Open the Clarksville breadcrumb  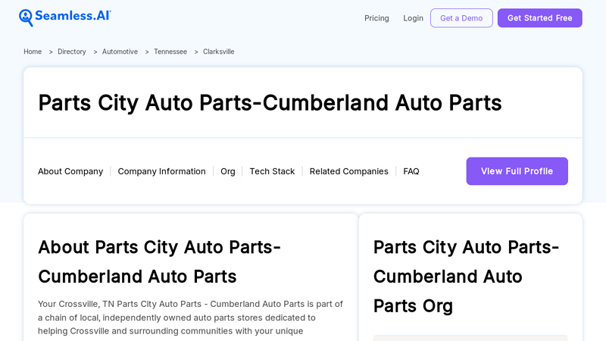point(218,52)
